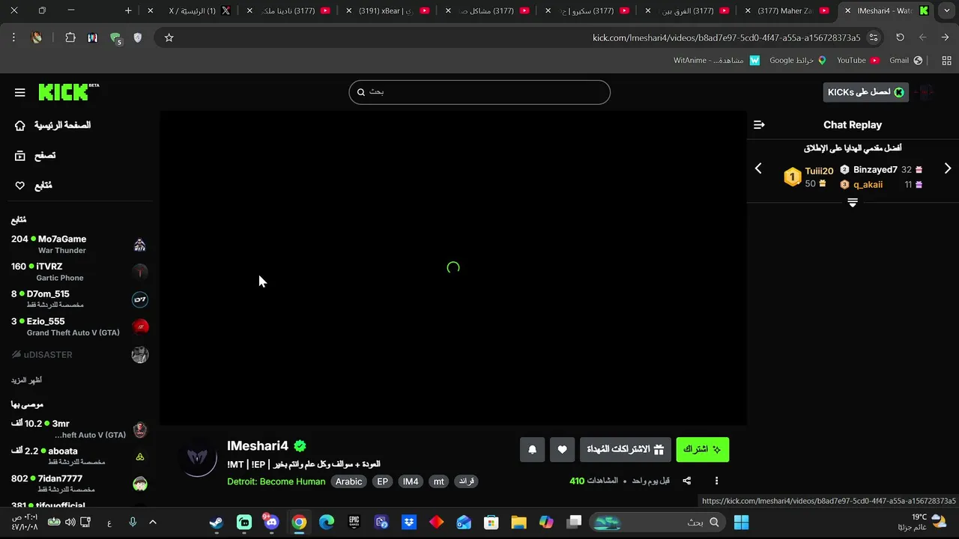Open Detroit: Become Human category
Image resolution: width=959 pixels, height=539 pixels.
tap(276, 481)
